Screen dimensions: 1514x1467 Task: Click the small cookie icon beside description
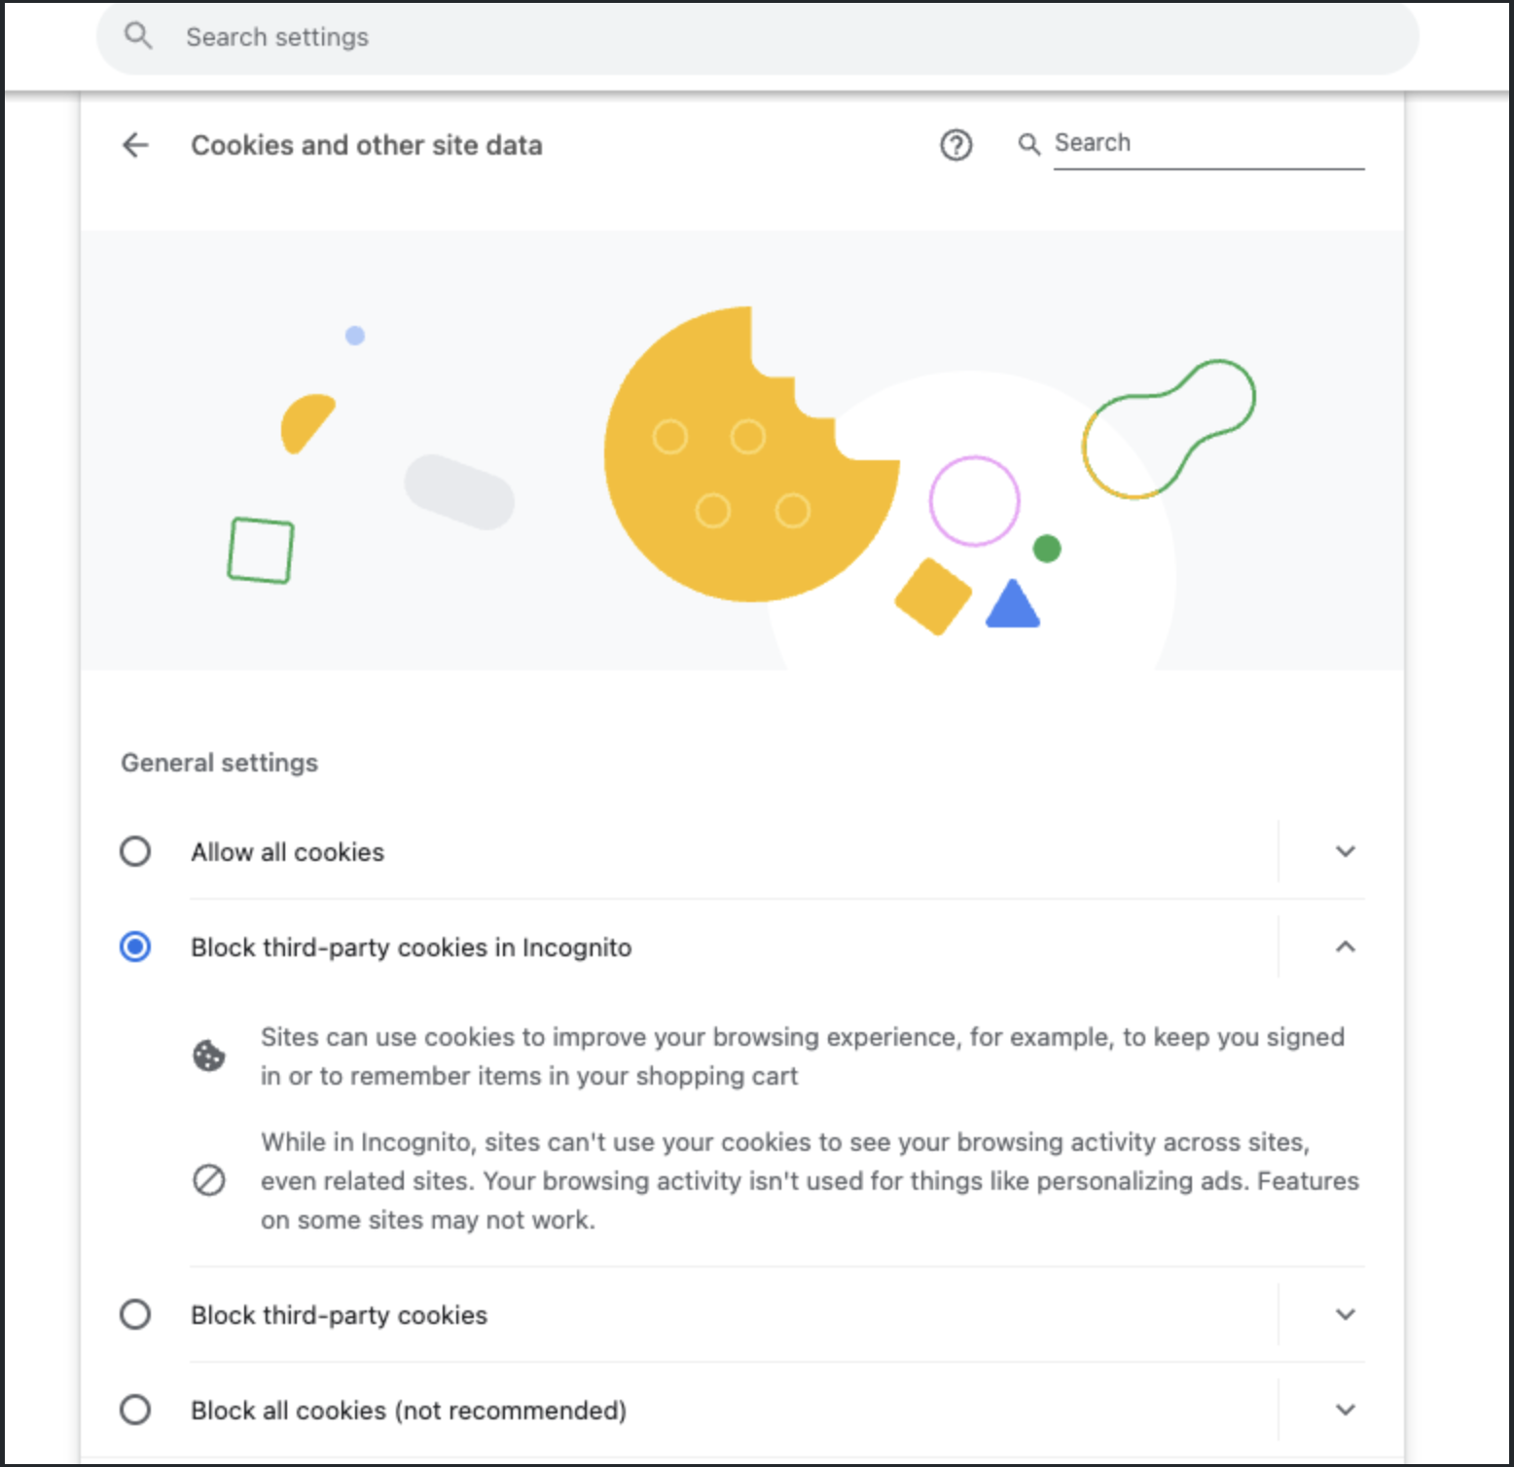209,1056
